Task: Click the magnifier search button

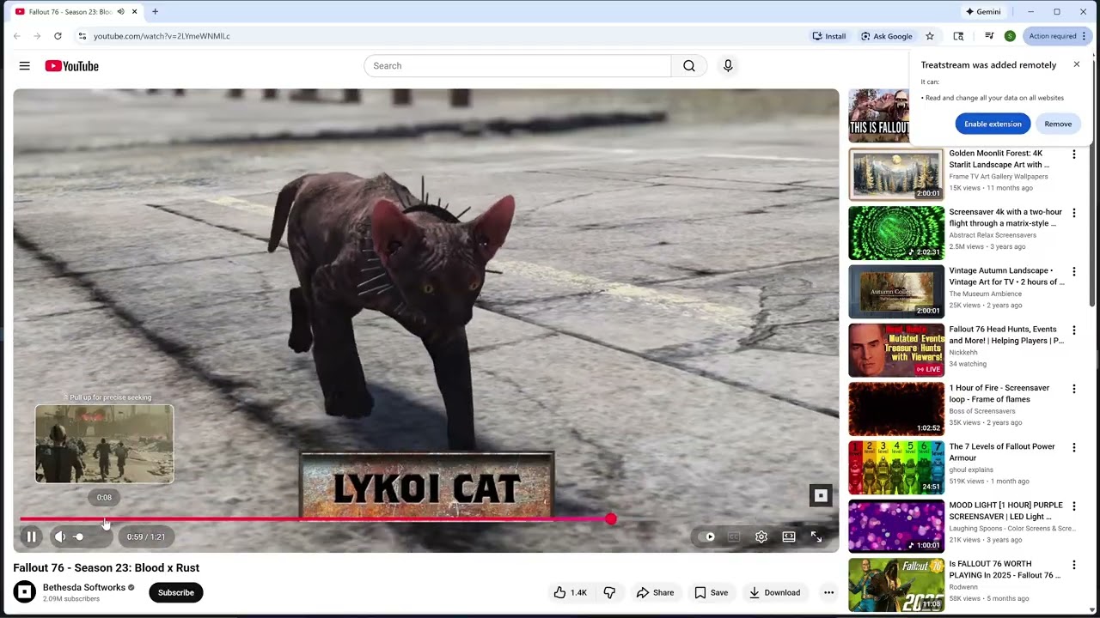Action: 689,66
